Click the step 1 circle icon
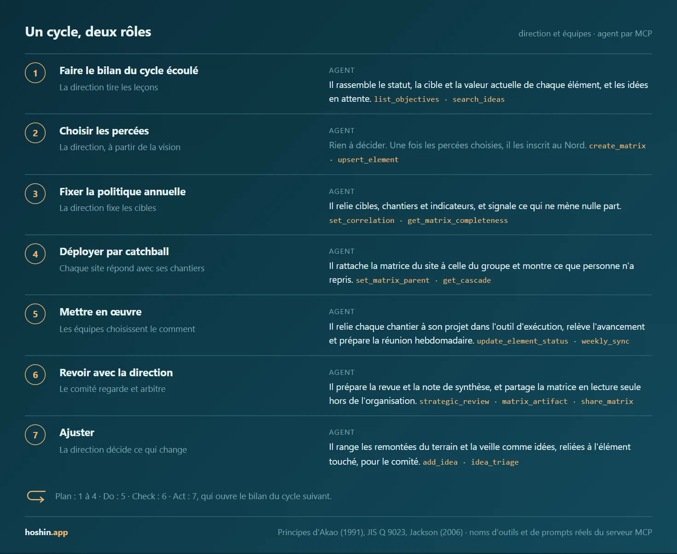 35,73
